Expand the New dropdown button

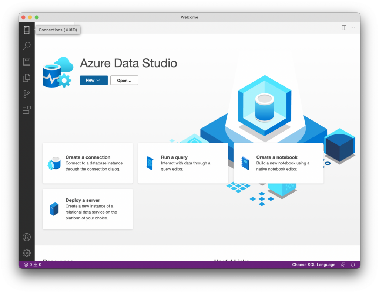[x=94, y=80]
